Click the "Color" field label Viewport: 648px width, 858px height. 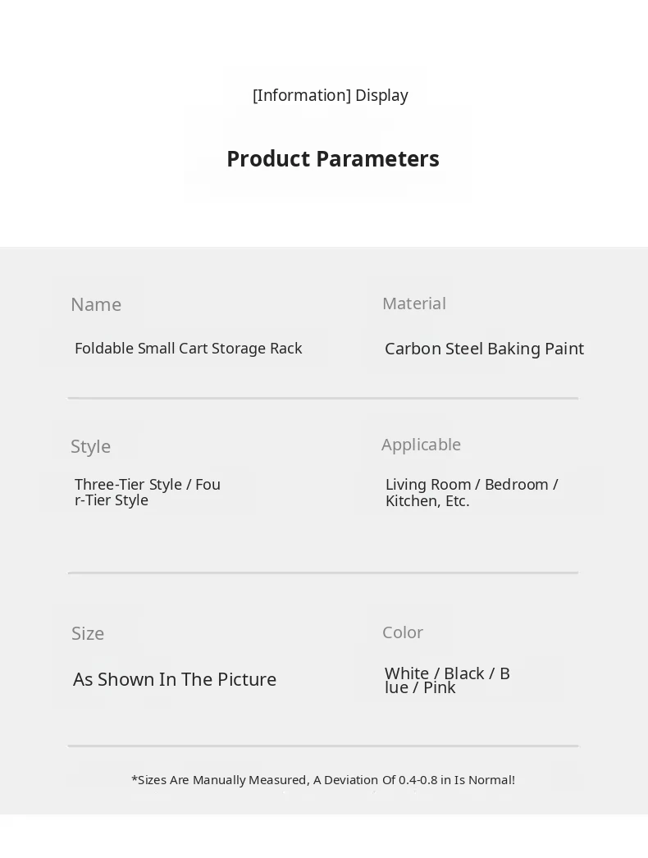[x=403, y=632]
